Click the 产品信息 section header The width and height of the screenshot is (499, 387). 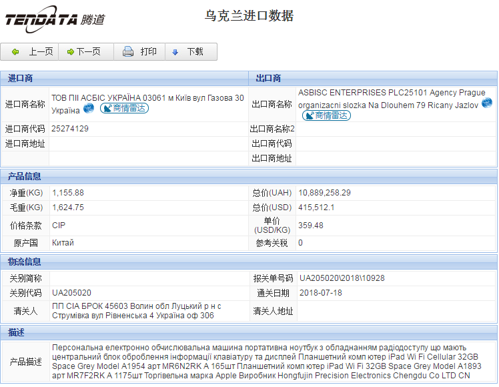pyautogui.click(x=25, y=177)
